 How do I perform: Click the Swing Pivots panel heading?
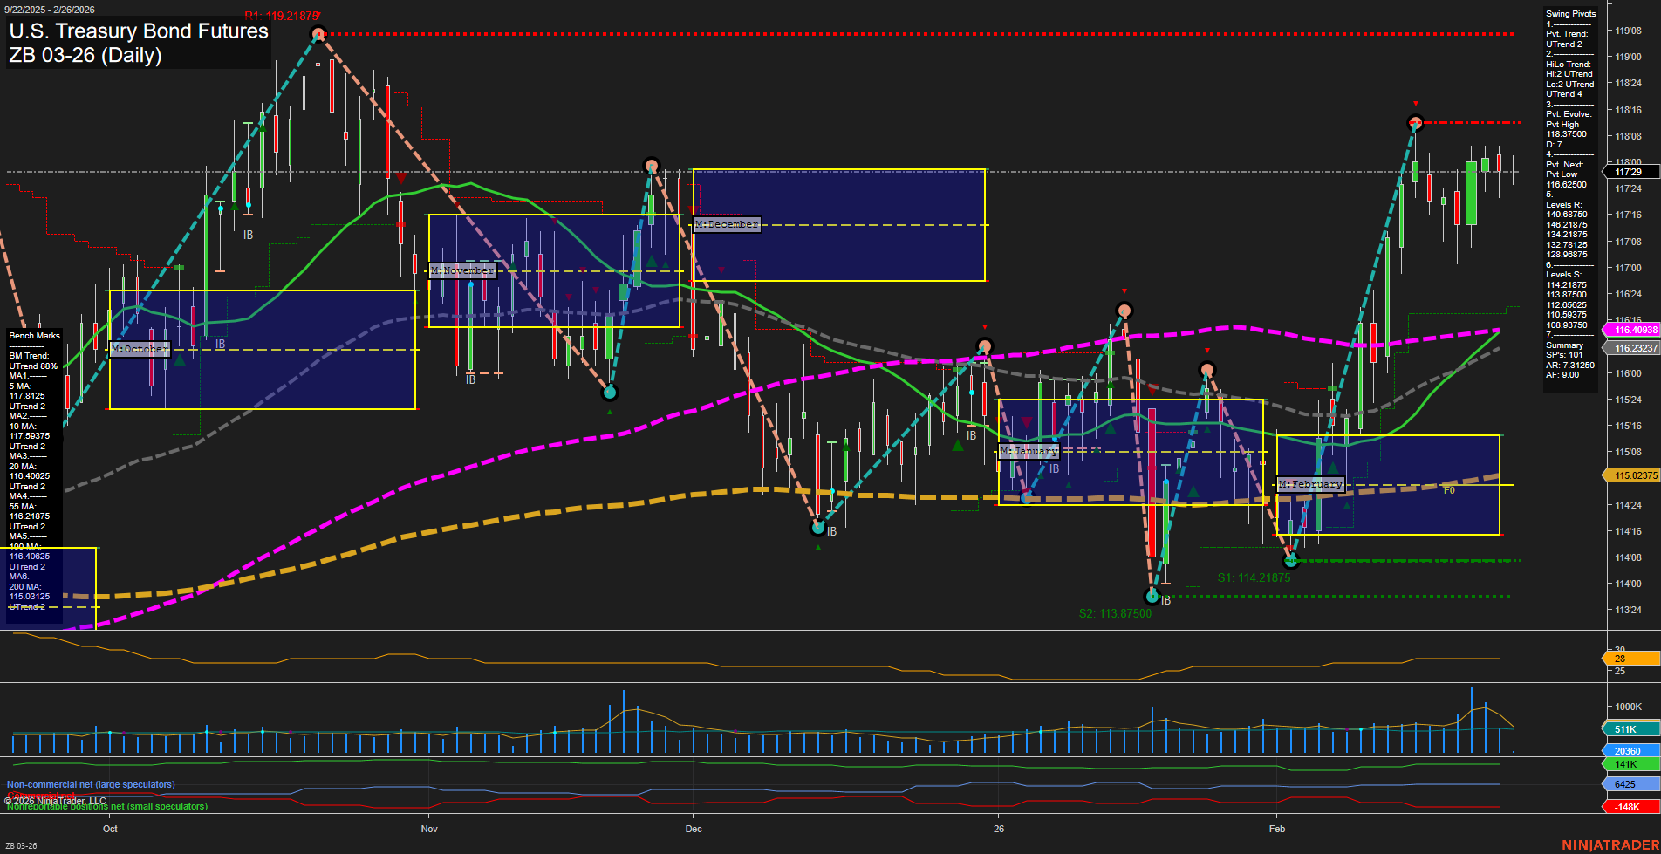[x=1570, y=14]
